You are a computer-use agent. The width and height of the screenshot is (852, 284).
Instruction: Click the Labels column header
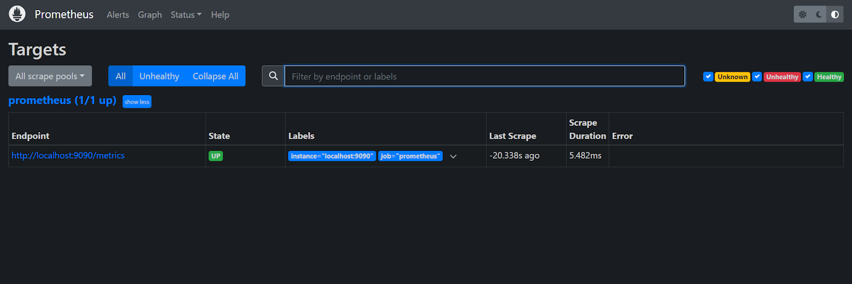point(301,136)
